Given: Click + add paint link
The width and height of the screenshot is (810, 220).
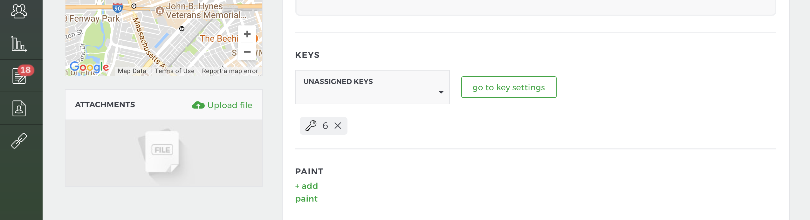Looking at the screenshot, I should [x=306, y=192].
